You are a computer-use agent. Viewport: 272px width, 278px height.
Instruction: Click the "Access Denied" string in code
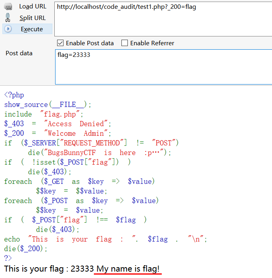[78, 124]
